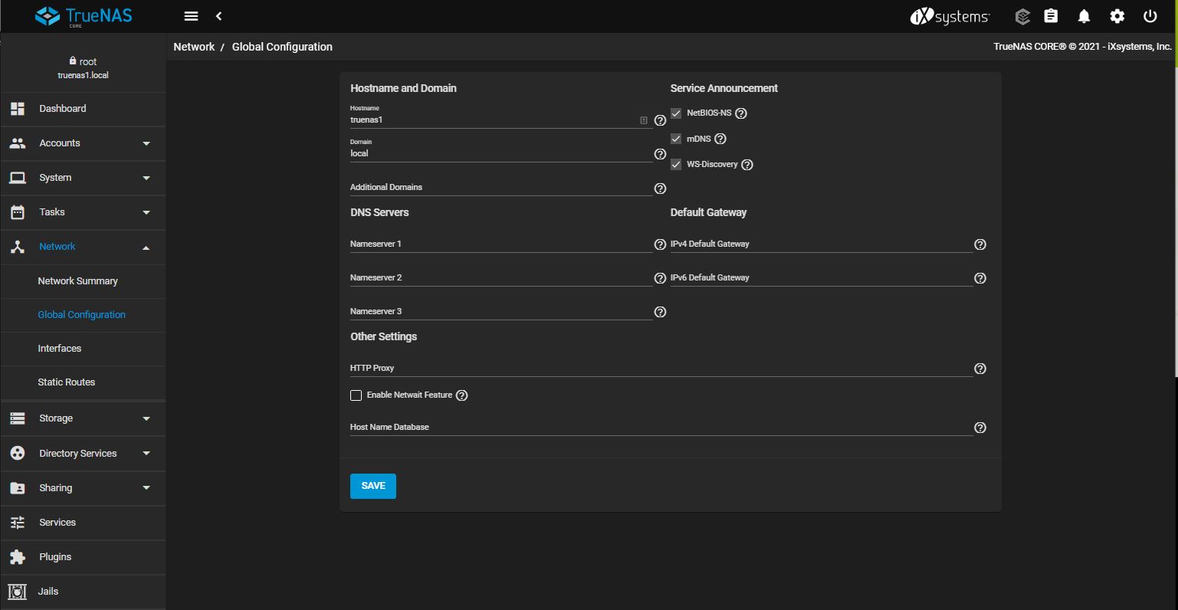Show help for IPv4 Default Gateway
Image resolution: width=1178 pixels, height=610 pixels.
(x=979, y=244)
